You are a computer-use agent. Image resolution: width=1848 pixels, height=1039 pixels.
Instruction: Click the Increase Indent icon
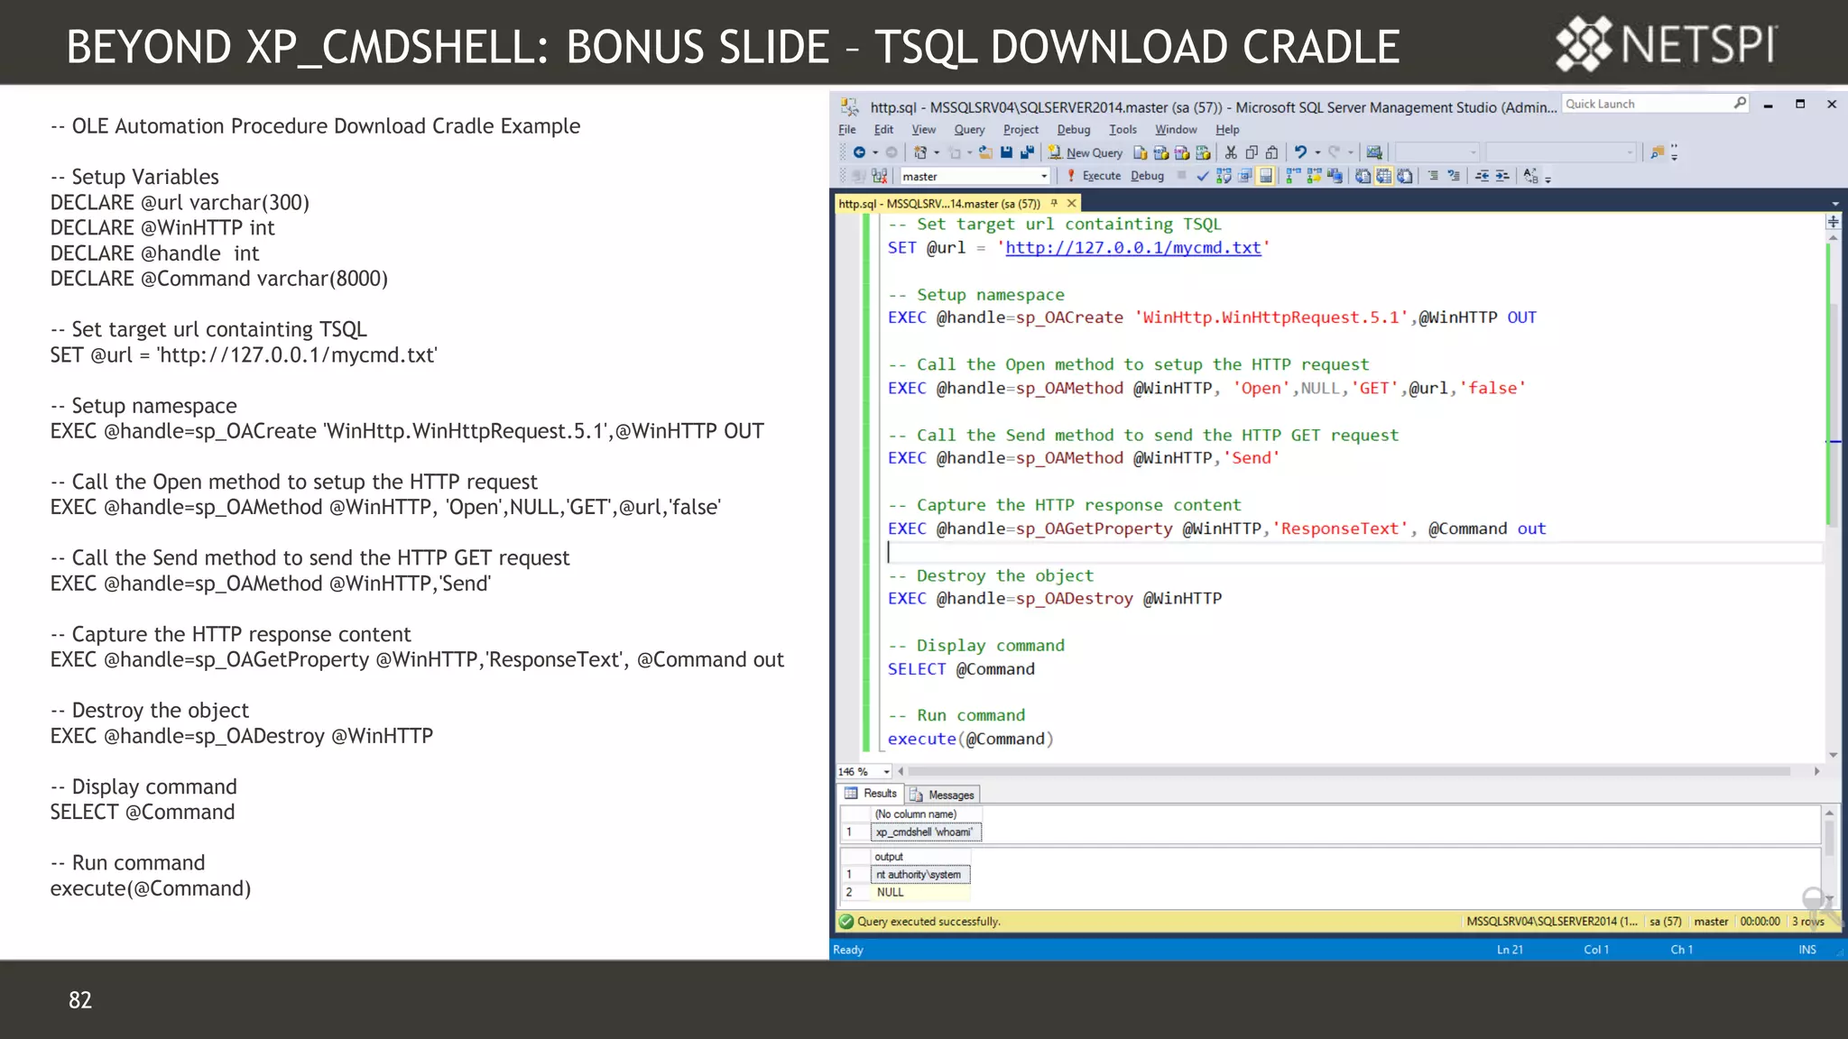(1502, 176)
